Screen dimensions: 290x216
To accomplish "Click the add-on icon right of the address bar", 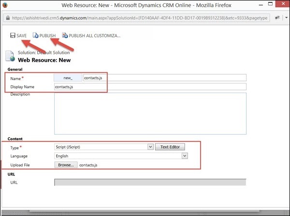I will [277, 18].
